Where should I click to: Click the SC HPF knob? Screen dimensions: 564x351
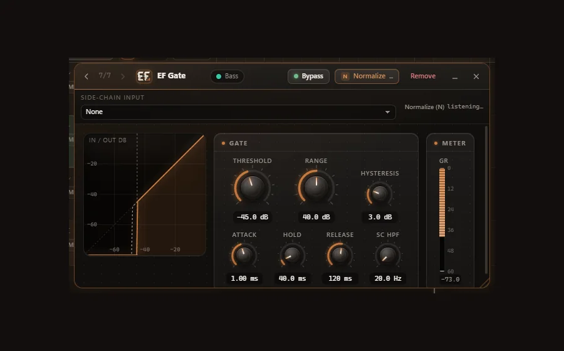tap(388, 254)
